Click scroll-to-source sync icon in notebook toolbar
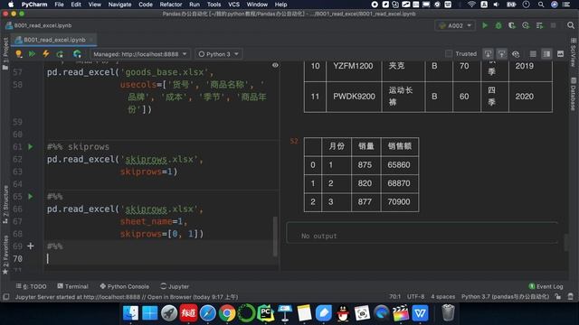Screen dimensions: 579x325 coord(489,54)
